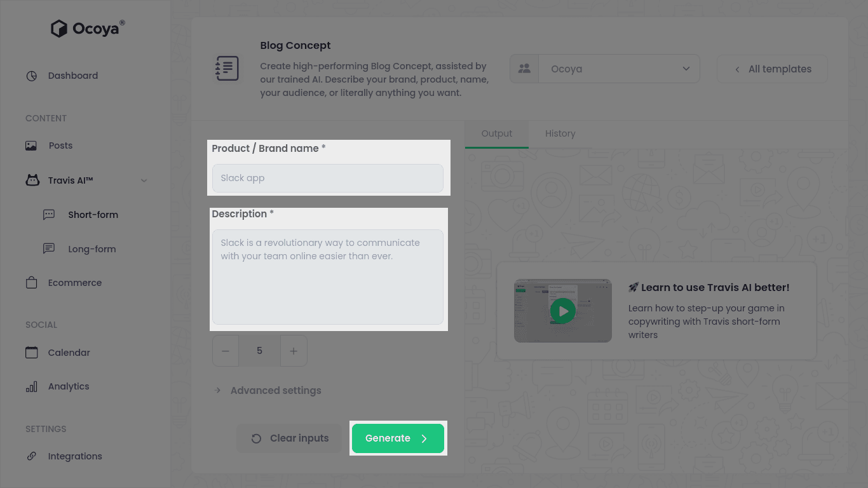Viewport: 868px width, 488px height.
Task: Click the Clear inputs button
Action: click(x=291, y=438)
